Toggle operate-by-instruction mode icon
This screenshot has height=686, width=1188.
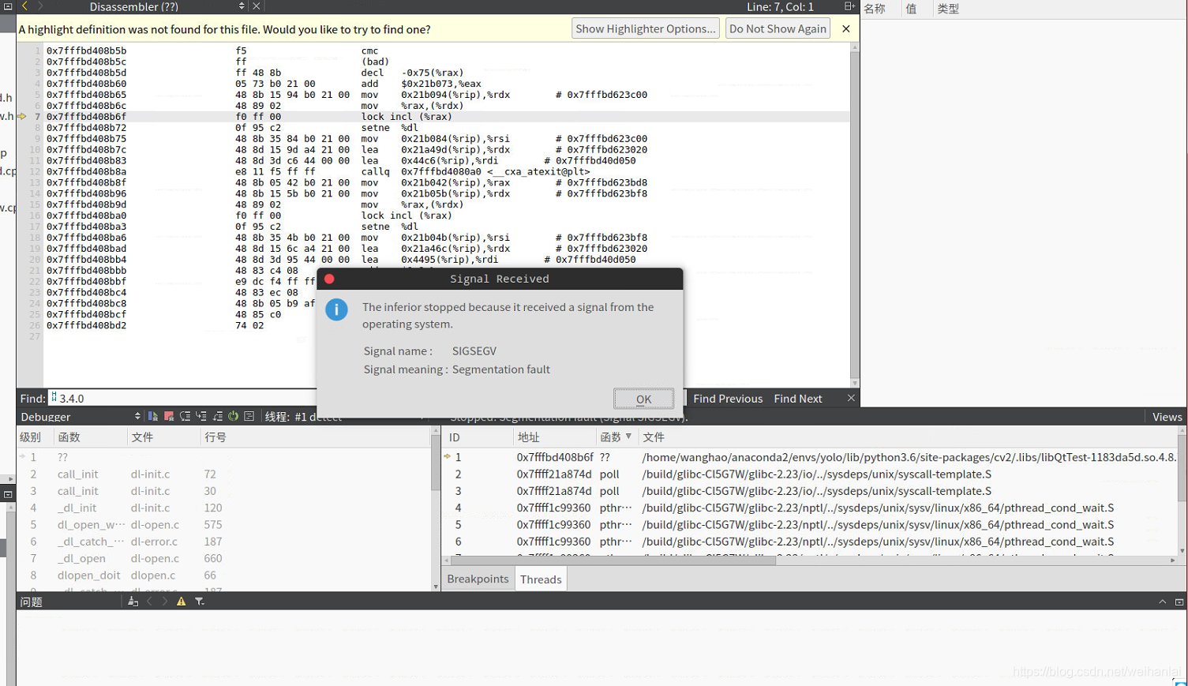coord(249,416)
